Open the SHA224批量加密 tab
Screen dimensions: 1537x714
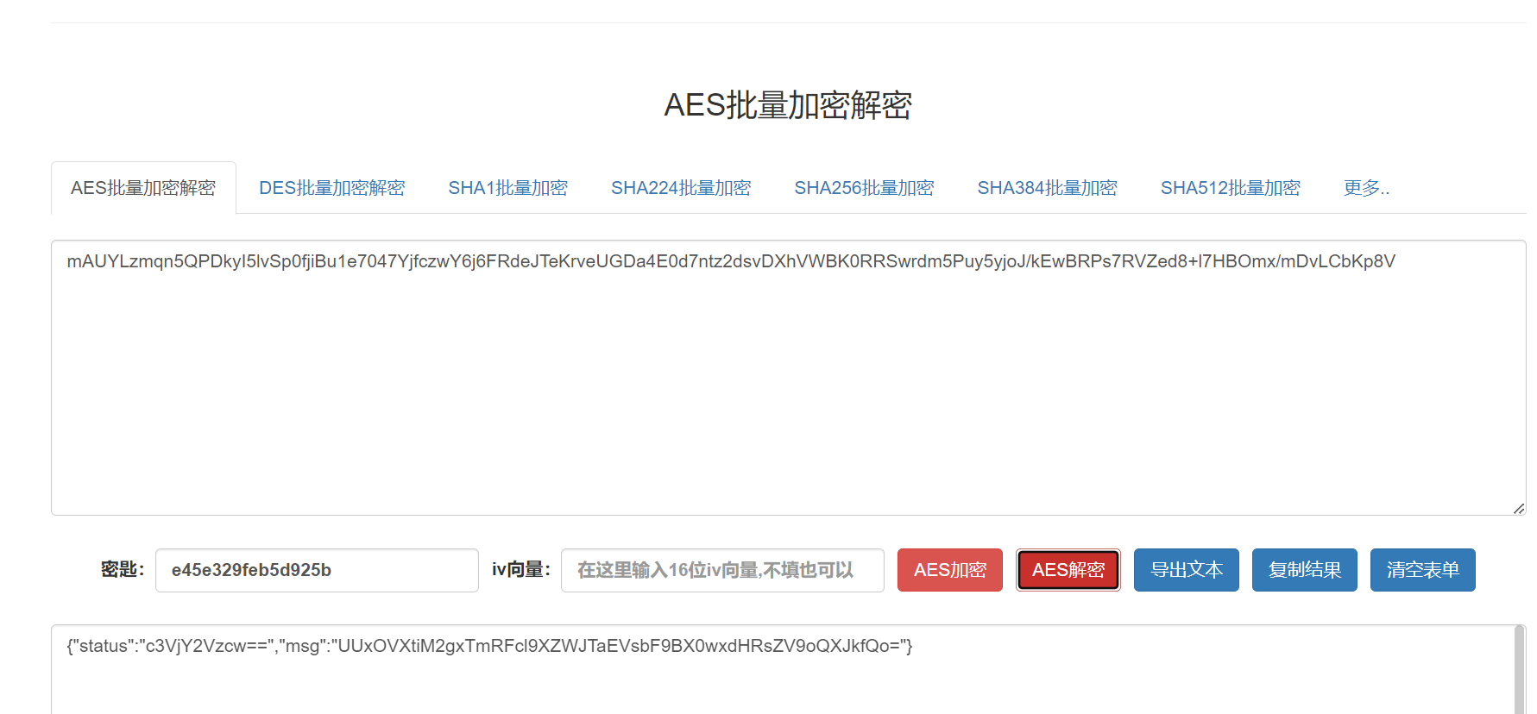pyautogui.click(x=681, y=188)
